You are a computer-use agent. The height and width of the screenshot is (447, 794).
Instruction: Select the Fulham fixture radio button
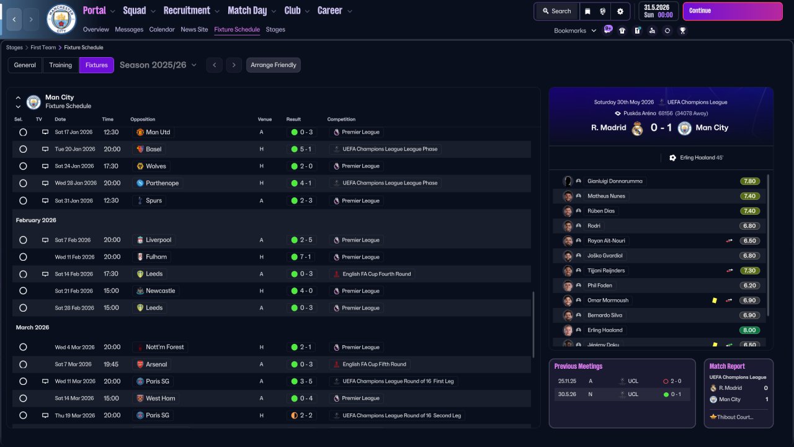coord(23,257)
